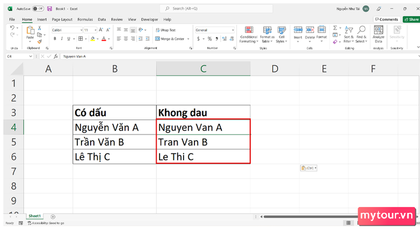
Task: Switch to the Formulas tab
Action: point(85,20)
